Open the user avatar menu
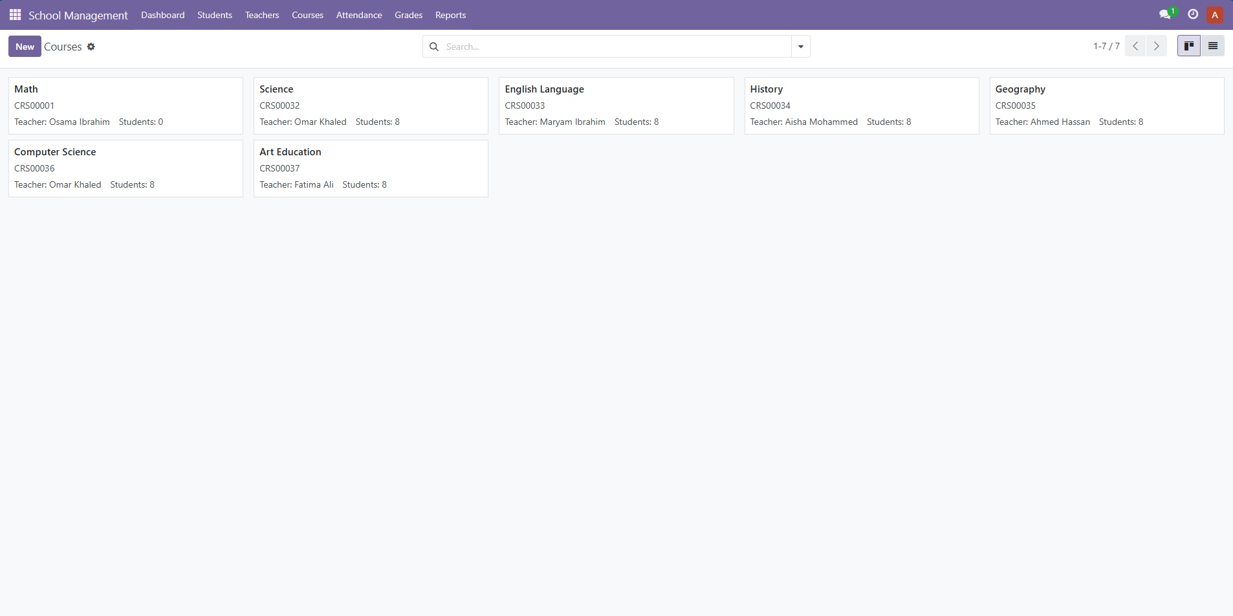 point(1215,15)
